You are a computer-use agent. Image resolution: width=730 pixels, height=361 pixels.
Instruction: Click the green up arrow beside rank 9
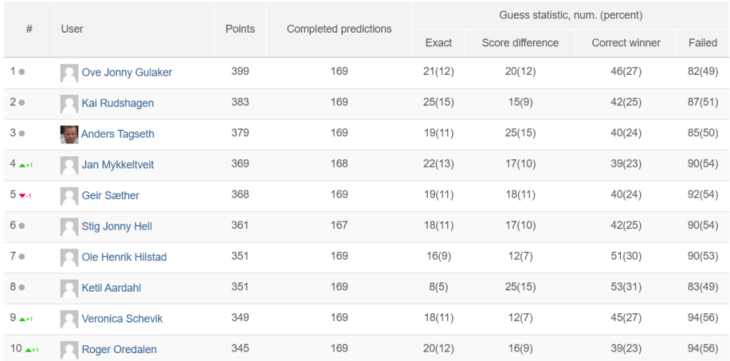(x=23, y=319)
